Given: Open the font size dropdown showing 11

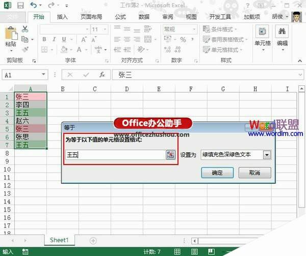Looking at the screenshot, I should pos(105,30).
